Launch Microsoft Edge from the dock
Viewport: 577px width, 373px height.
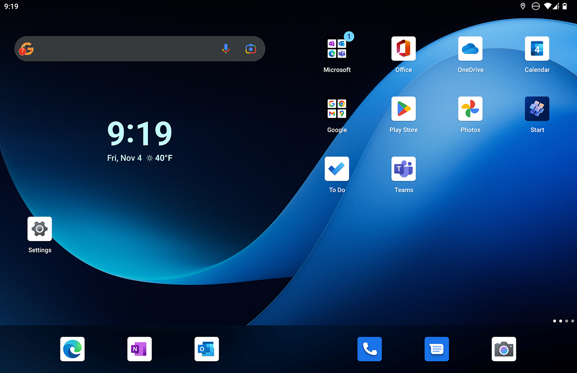(x=73, y=349)
